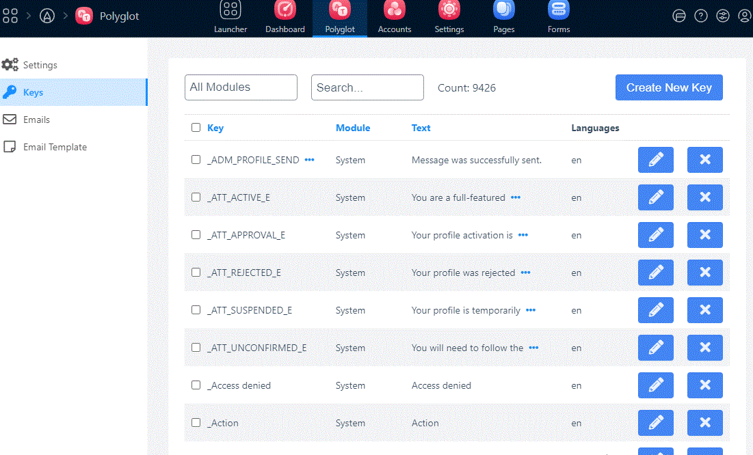Image resolution: width=753 pixels, height=455 pixels.
Task: Open the user account profile icon
Action: [745, 16]
